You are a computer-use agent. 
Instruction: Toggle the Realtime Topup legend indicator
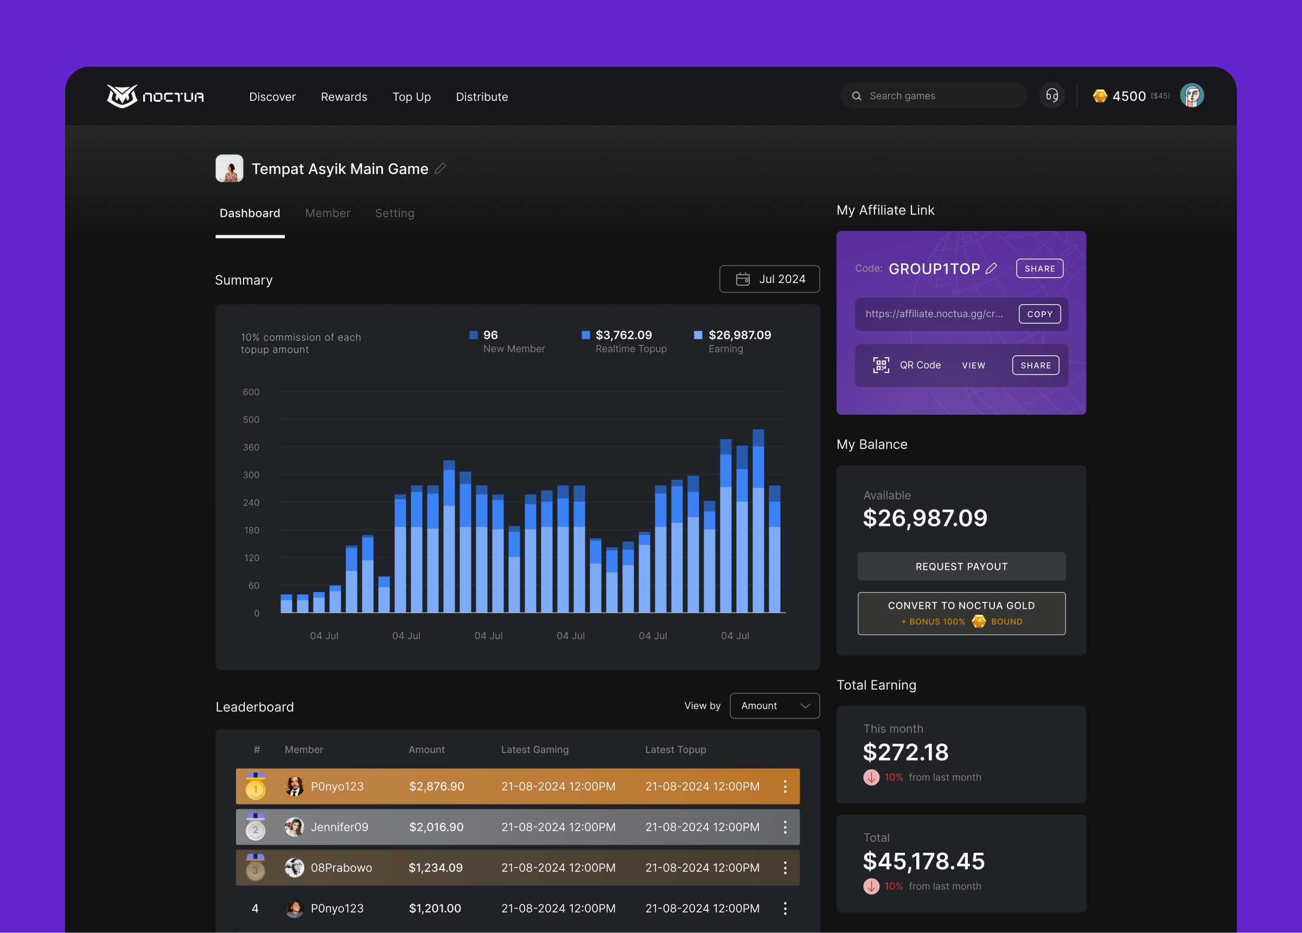(x=585, y=334)
